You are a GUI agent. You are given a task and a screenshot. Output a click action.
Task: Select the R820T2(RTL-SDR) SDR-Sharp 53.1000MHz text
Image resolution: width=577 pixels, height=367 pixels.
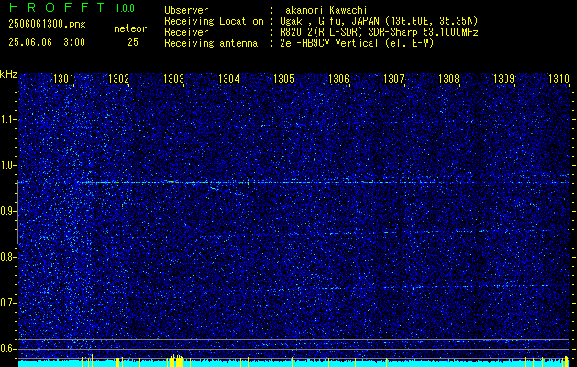coord(380,32)
